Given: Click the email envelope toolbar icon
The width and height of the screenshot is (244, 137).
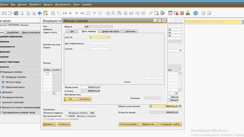Looking at the screenshot, I should (x=4, y=13).
